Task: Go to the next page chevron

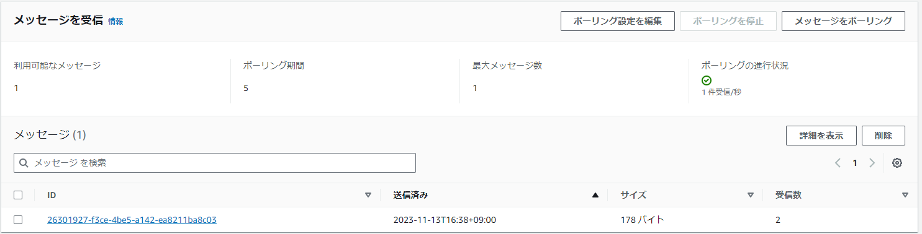Action: 872,163
